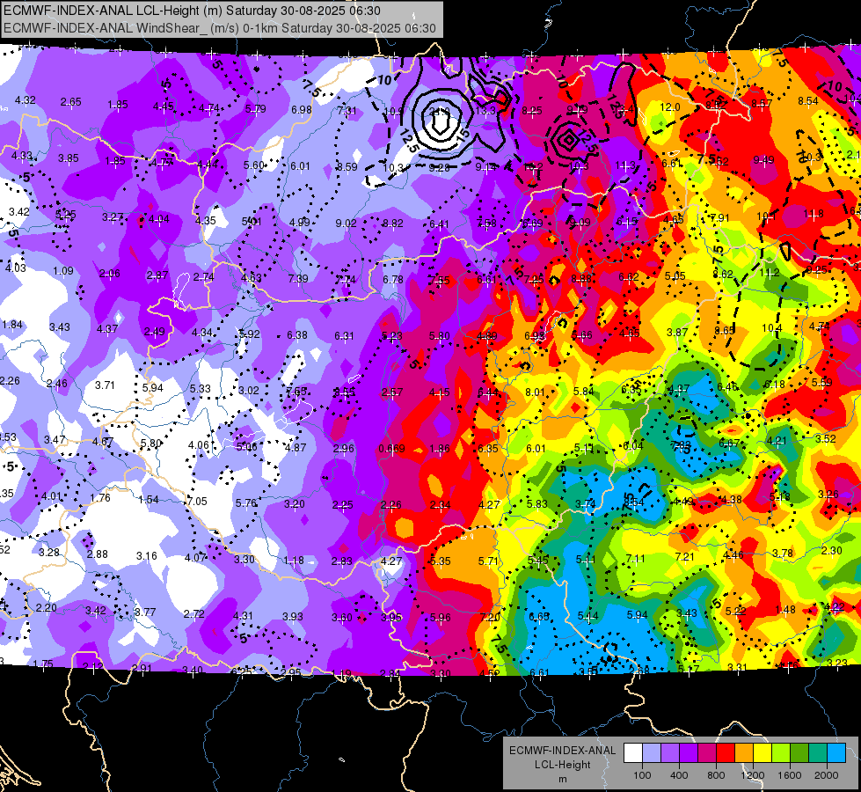Click the wind shear value 6.78
861x792 pixels.
coord(392,280)
